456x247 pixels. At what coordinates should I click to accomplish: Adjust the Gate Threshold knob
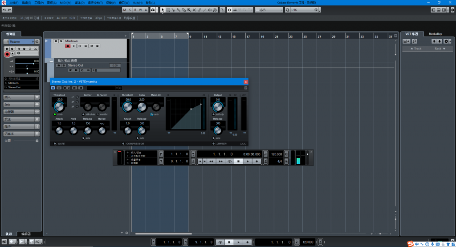coord(59,107)
